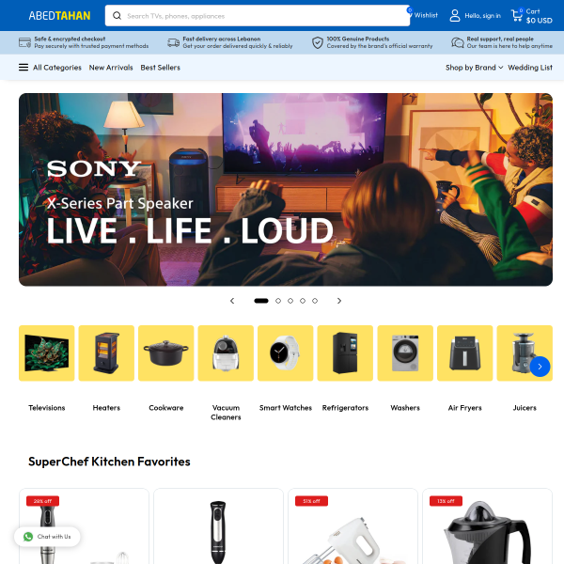Open the Best Sellers menu item
This screenshot has height=564, width=564.
pyautogui.click(x=160, y=68)
